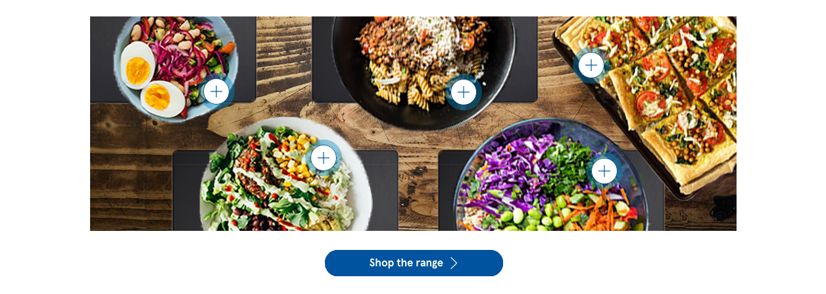
Task: Expand the plus hotspot on corn salad plate
Action: (x=323, y=158)
